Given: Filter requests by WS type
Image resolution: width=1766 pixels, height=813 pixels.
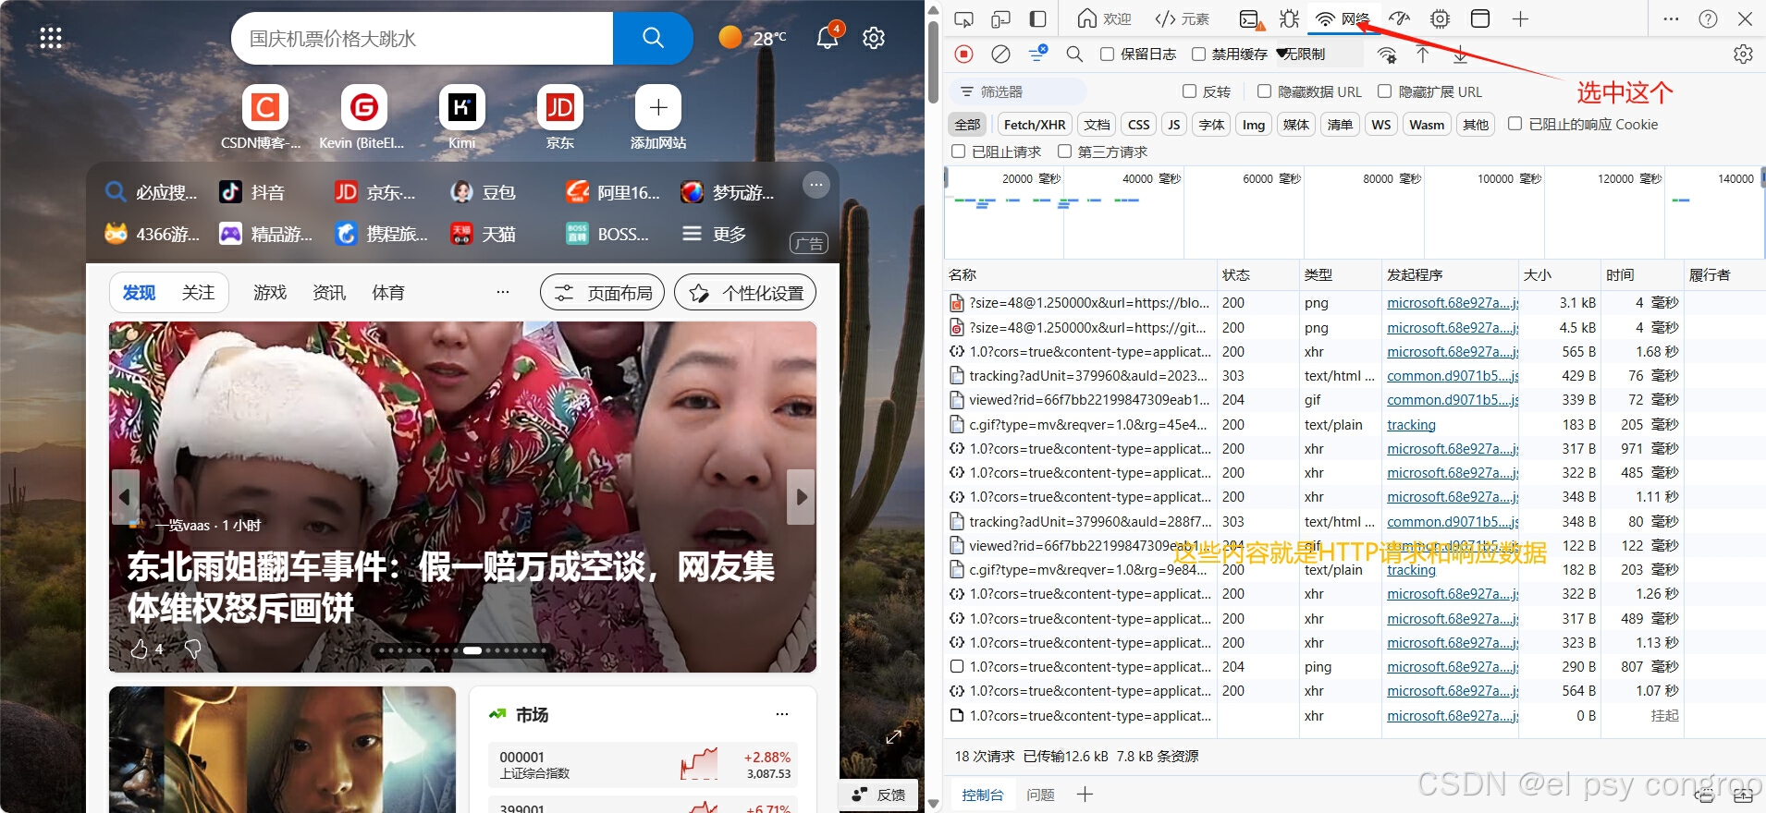Looking at the screenshot, I should click(1381, 125).
